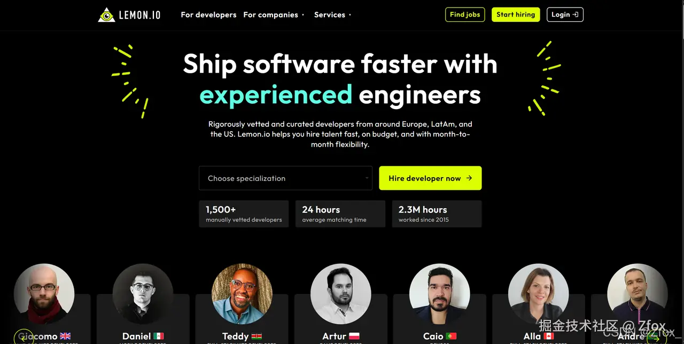Go to previous developer carousel slide
Viewport: 684px width, 344px height.
tap(24, 338)
